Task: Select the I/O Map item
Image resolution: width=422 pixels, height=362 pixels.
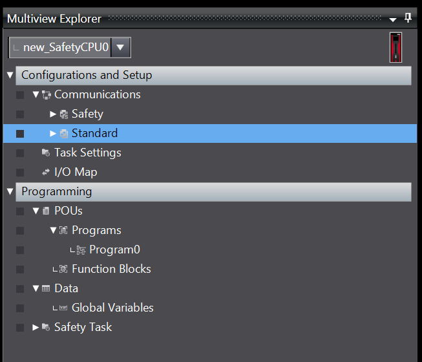Action: (x=76, y=172)
